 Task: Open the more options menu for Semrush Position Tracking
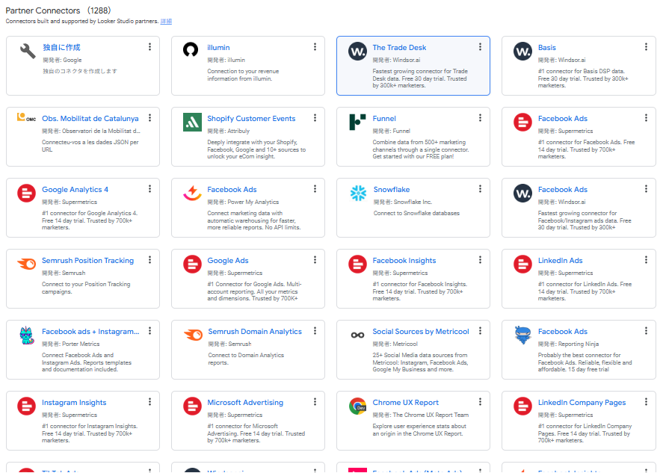[x=149, y=260]
